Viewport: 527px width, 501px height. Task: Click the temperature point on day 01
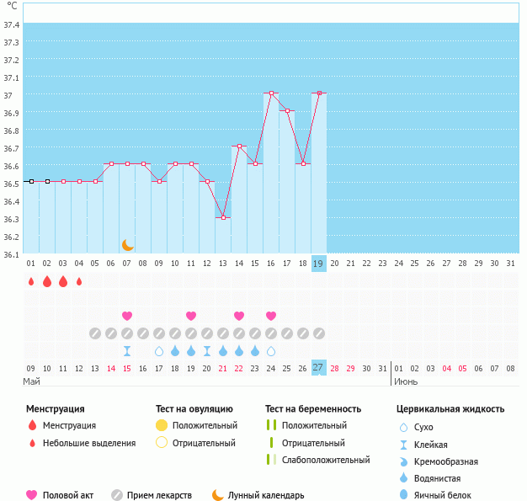point(31,181)
